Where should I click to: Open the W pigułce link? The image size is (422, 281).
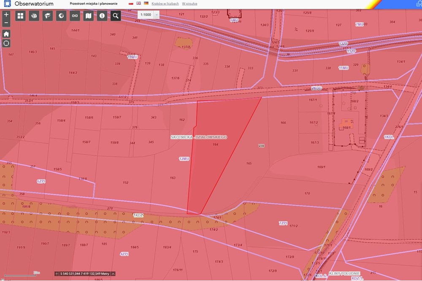click(x=189, y=3)
